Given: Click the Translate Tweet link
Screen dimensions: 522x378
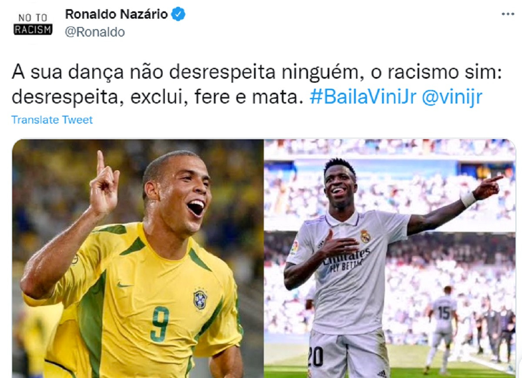Looking at the screenshot, I should point(52,120).
